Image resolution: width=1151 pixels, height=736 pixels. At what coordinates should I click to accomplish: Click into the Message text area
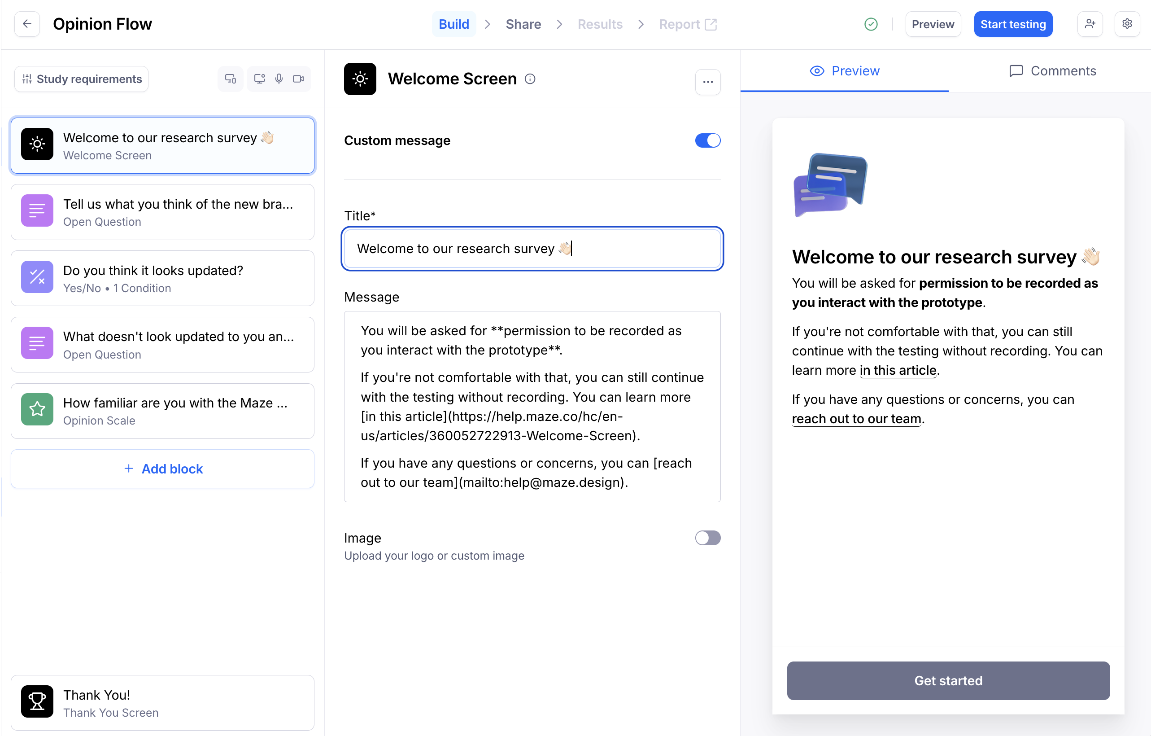click(x=532, y=407)
